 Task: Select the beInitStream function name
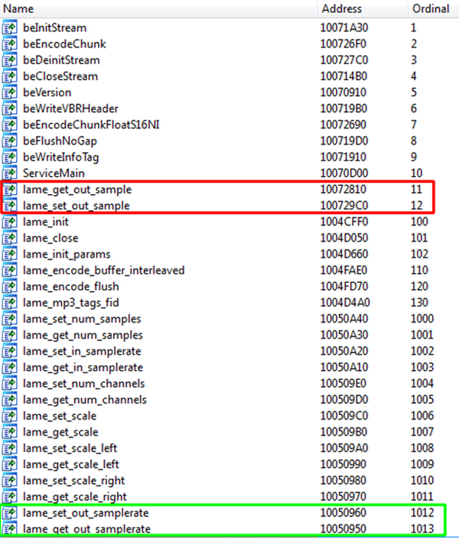click(55, 28)
